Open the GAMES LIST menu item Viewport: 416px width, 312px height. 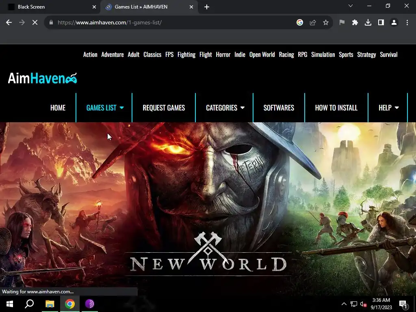[101, 108]
